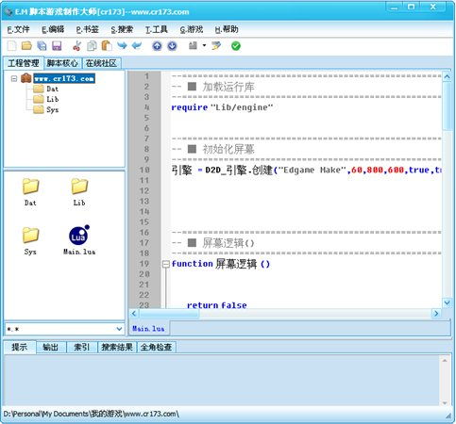
Task: Click the clipboard paste icon
Action: (x=107, y=46)
